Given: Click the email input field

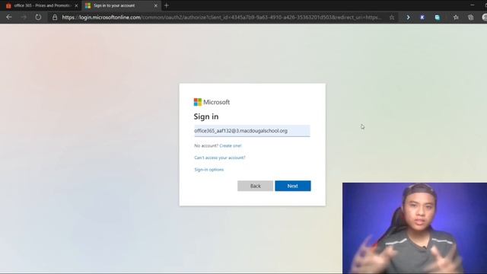Looking at the screenshot, I should [252, 131].
